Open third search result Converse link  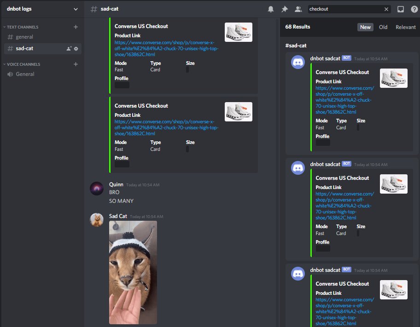coord(345,311)
